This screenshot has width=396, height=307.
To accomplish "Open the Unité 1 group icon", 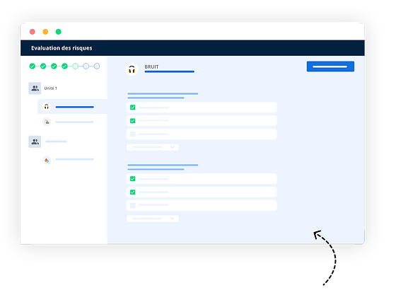I will pos(35,88).
